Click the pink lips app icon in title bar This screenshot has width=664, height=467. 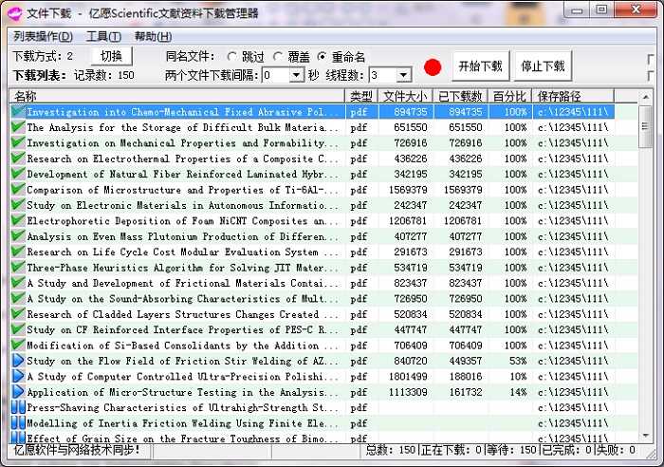click(x=15, y=13)
